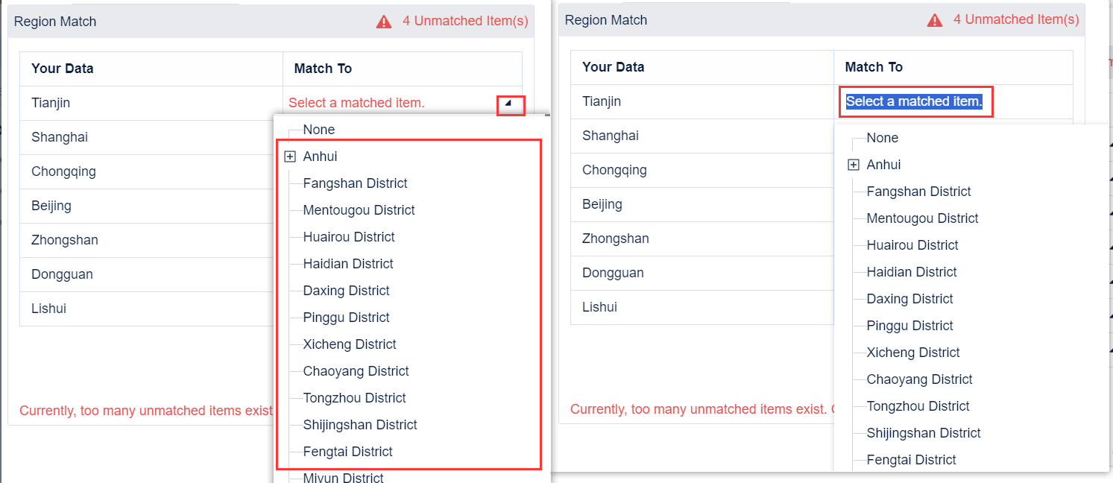1113x483 pixels.
Task: Click the '4 Unmatched Item(s)' alert text
Action: (466, 20)
